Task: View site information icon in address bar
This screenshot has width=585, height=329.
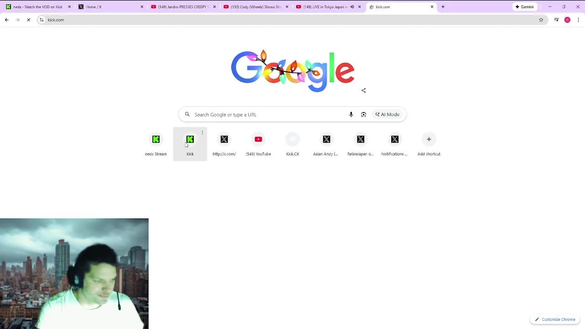Action: (x=42, y=20)
